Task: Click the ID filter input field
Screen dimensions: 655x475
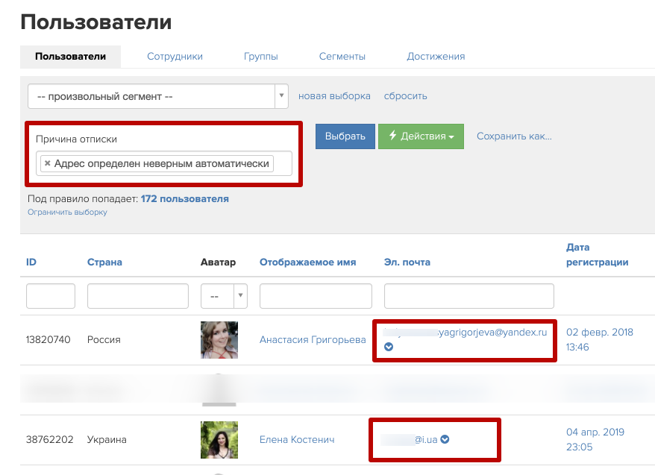Action: tap(51, 296)
